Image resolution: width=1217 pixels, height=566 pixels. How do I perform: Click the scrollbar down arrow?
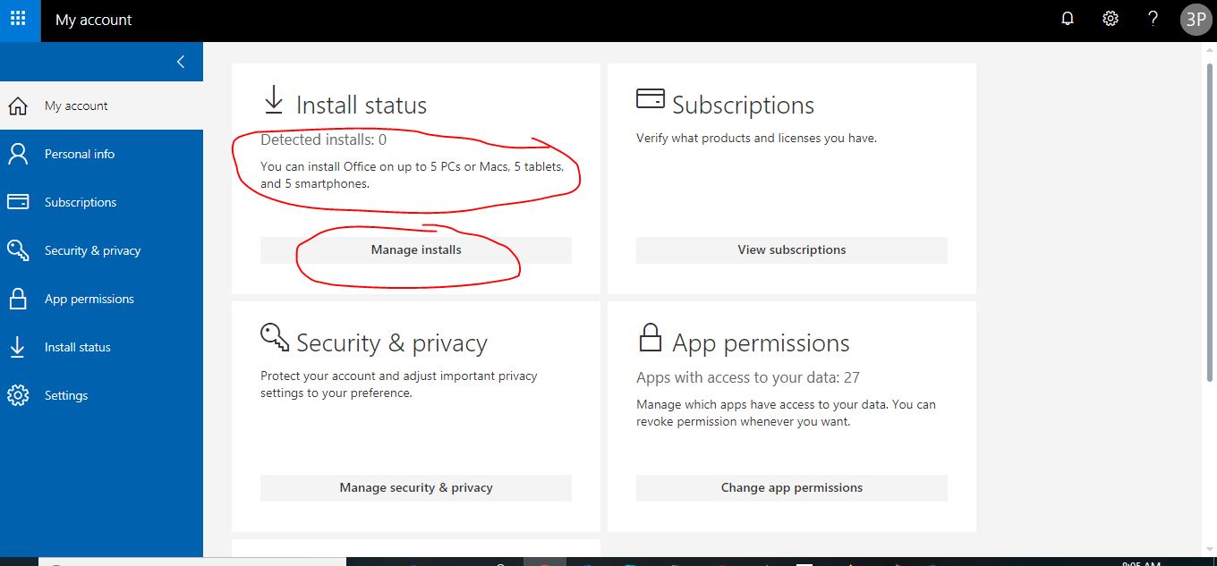click(x=1210, y=548)
